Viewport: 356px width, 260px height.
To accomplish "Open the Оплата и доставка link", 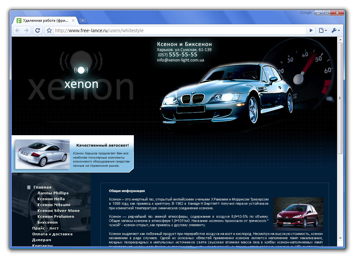I will (x=52, y=234).
